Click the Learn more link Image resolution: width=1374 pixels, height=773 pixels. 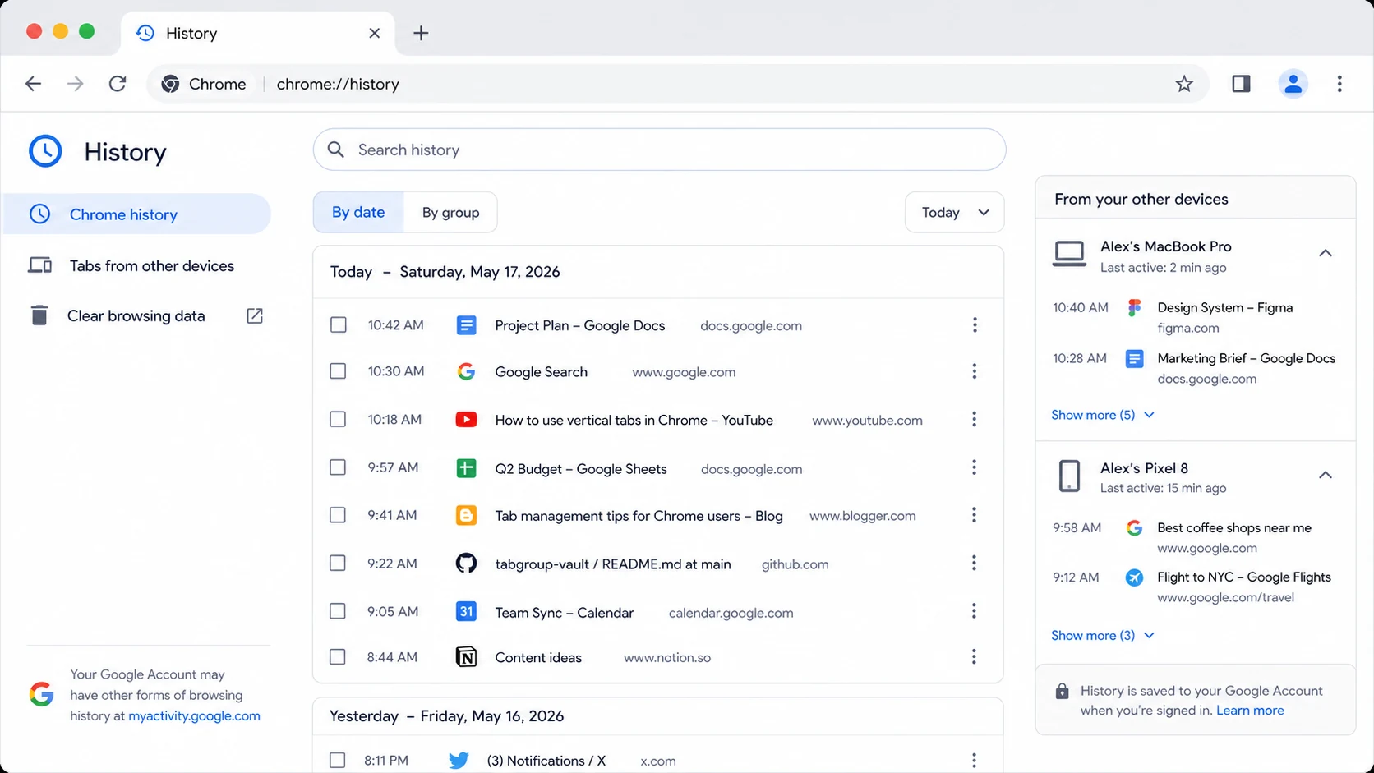click(1250, 711)
